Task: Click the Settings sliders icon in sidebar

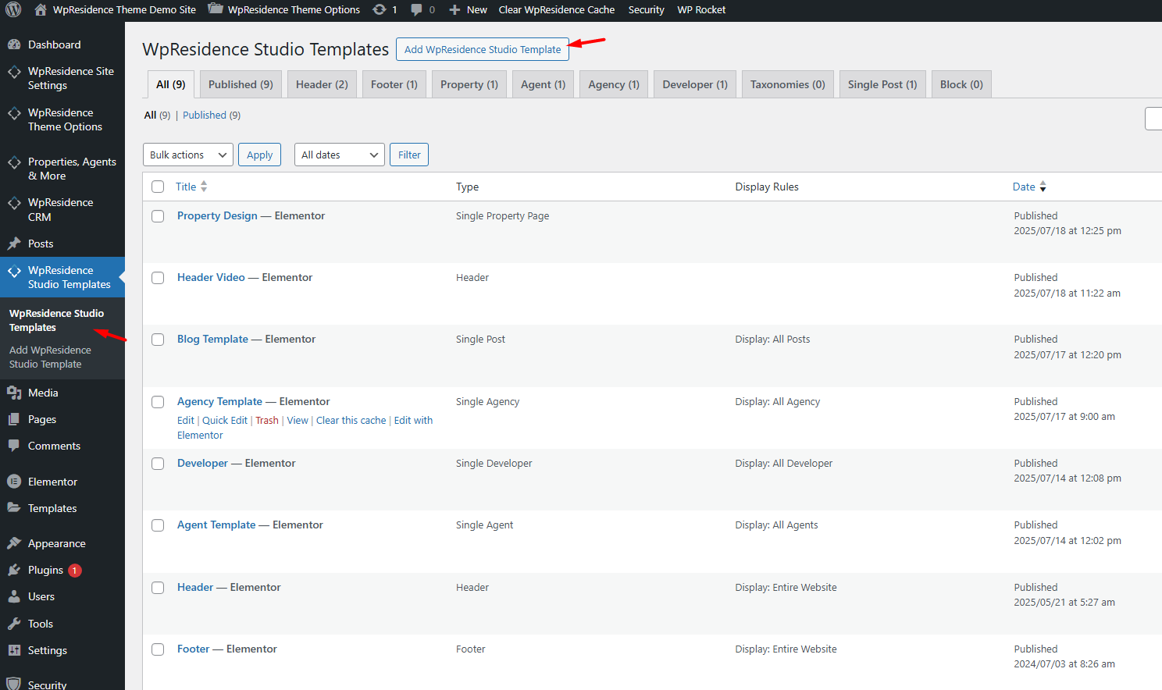Action: pos(14,650)
